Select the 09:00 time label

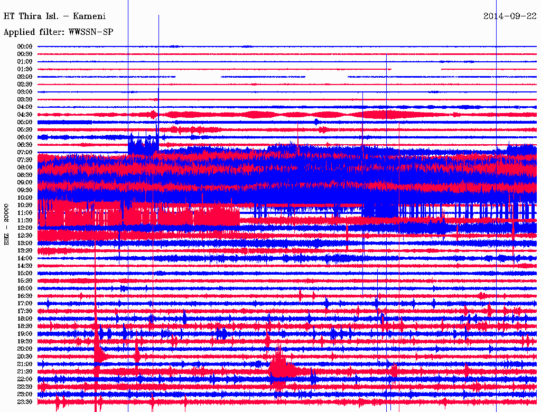coord(25,183)
